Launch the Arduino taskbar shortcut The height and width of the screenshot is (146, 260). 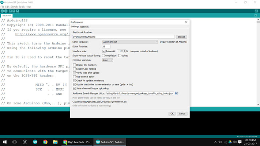35,142
